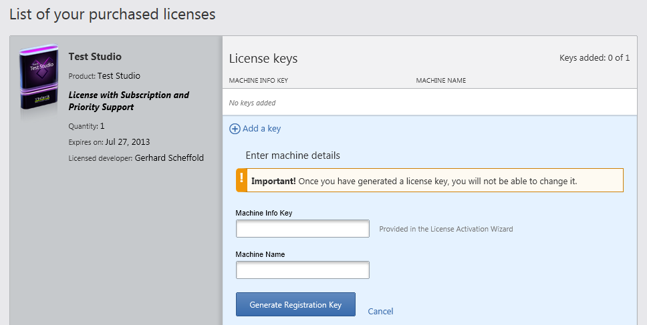Viewport: 647px width, 325px height.
Task: Focus the Machine Name text field
Action: click(x=302, y=270)
